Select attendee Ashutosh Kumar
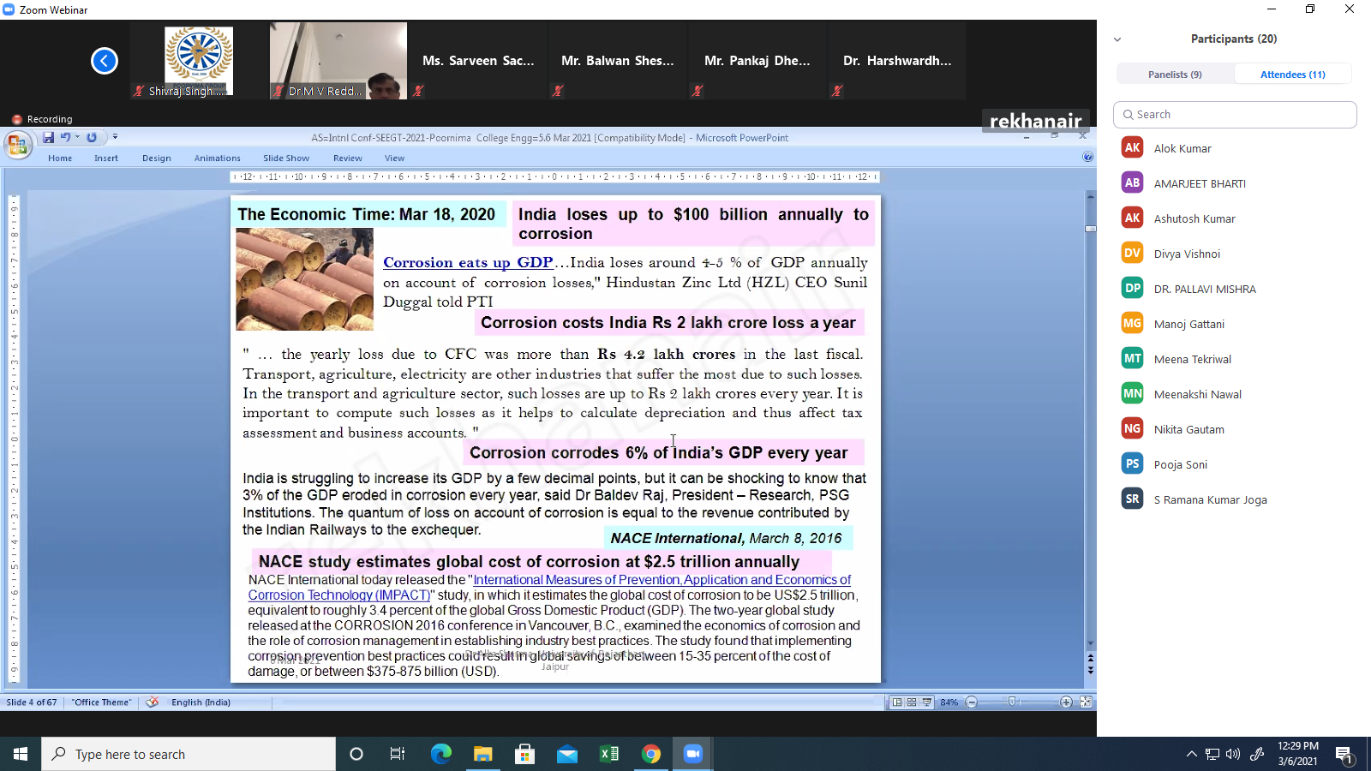 tap(1235, 218)
